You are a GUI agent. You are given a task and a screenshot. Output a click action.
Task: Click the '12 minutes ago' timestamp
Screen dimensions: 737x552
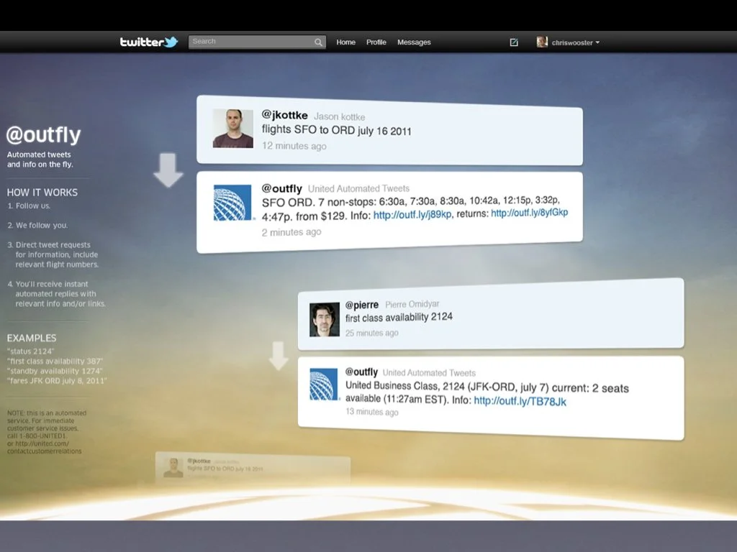(294, 146)
